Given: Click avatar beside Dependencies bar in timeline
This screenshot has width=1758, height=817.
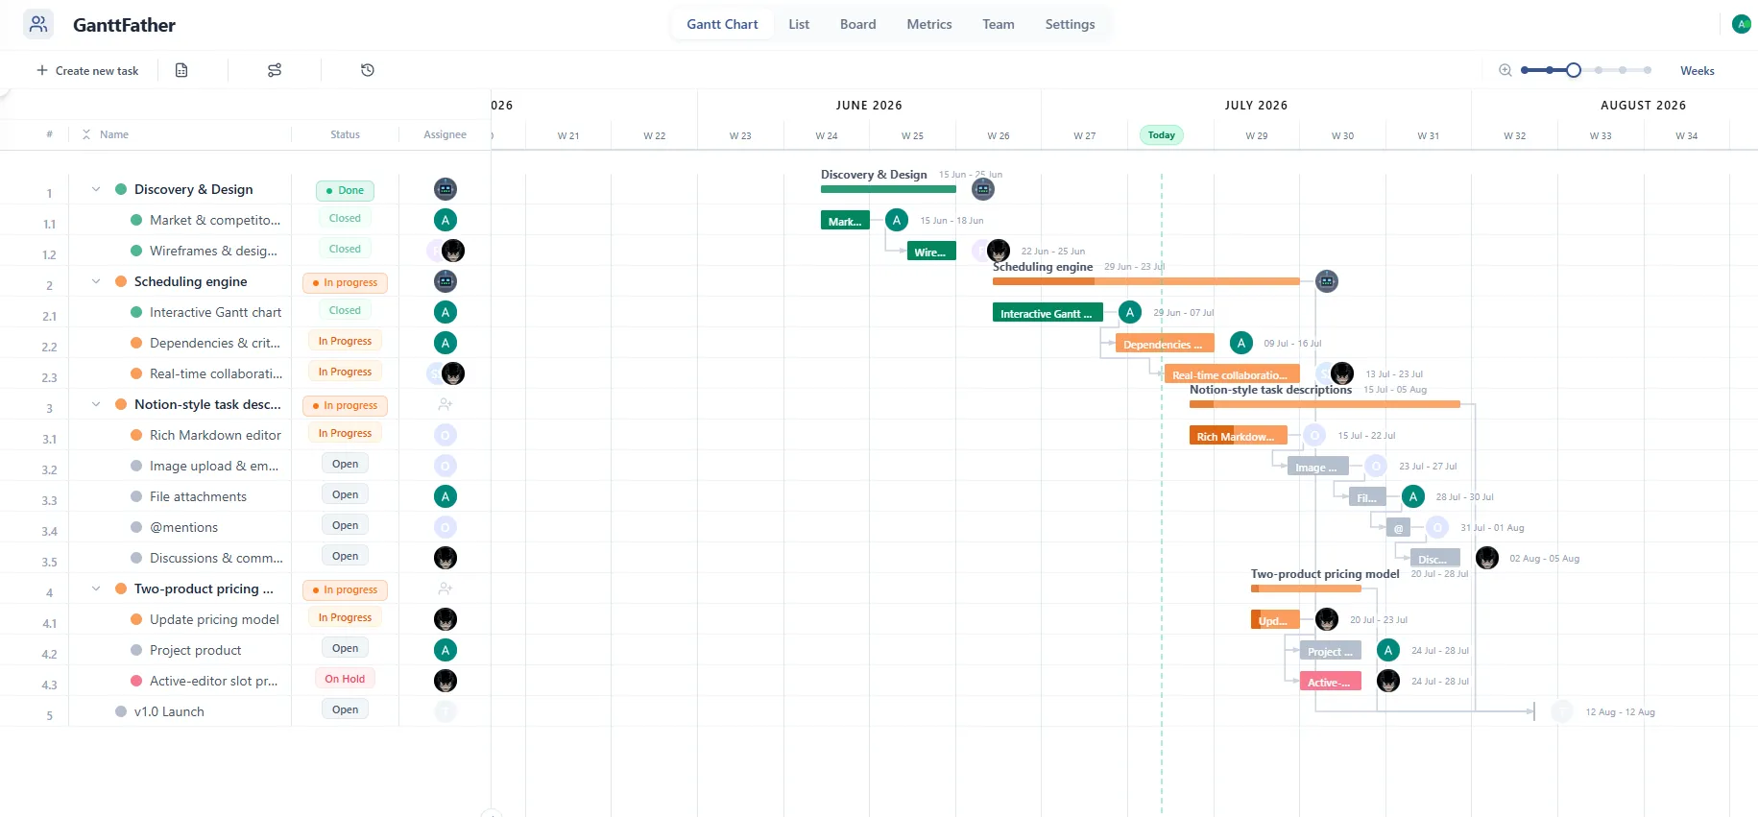Looking at the screenshot, I should (1241, 343).
